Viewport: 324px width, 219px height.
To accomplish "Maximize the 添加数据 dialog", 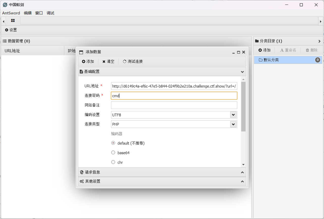I will [x=238, y=52].
